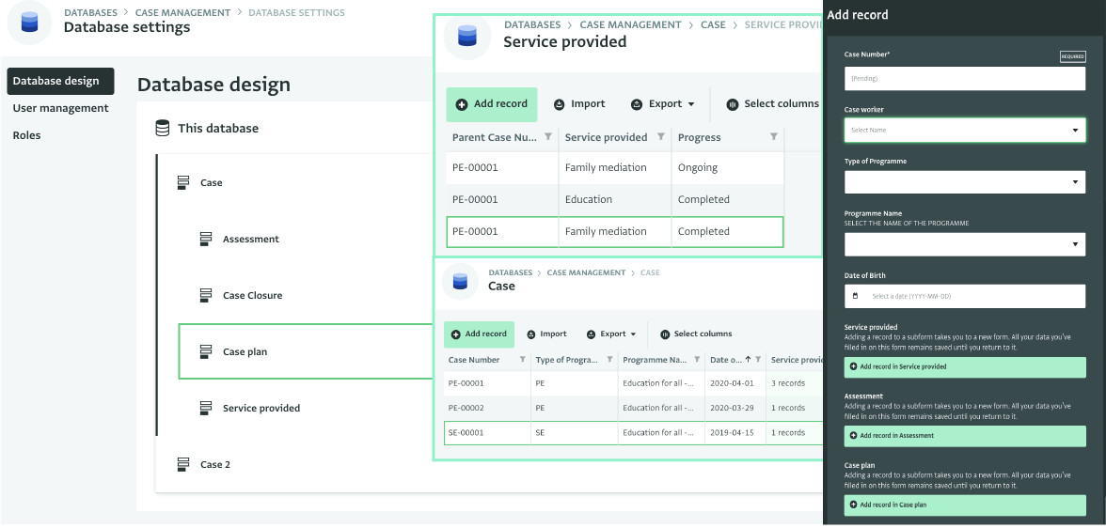Click the form icon next to Service provided
Image resolution: width=1106 pixels, height=528 pixels.
click(206, 408)
